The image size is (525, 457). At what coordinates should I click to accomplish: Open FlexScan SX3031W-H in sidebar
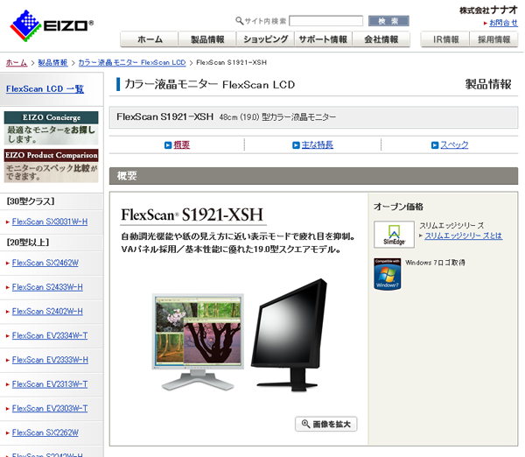coord(50,221)
